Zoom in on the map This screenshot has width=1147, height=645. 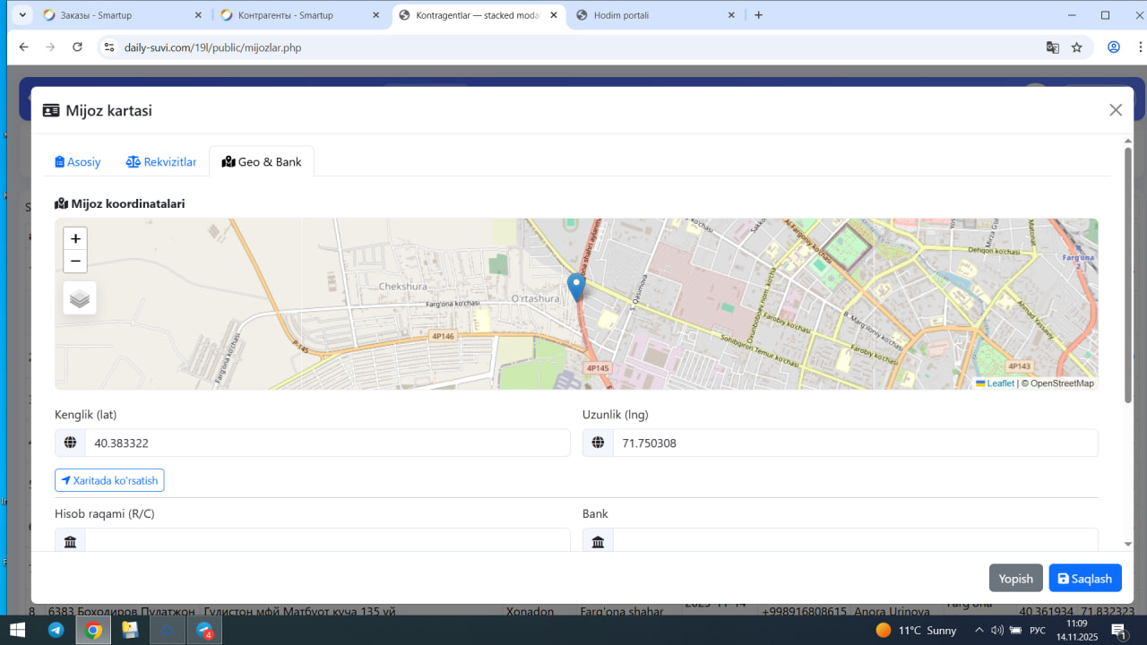point(75,238)
